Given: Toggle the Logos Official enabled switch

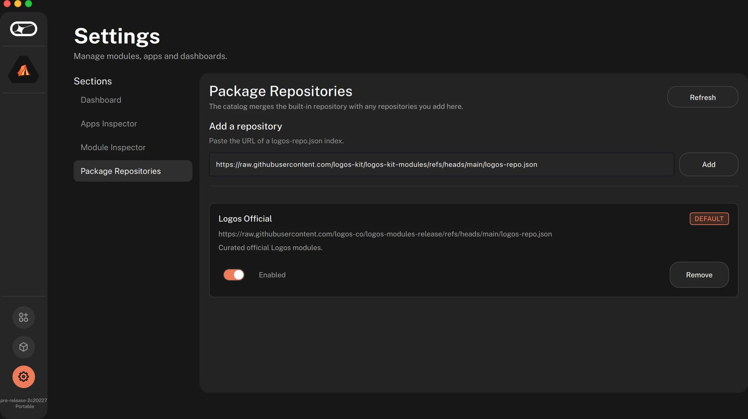Looking at the screenshot, I should [x=234, y=275].
